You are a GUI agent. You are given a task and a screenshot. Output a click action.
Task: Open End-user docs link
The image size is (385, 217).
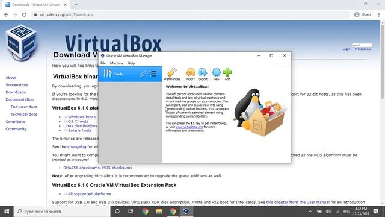(24, 107)
